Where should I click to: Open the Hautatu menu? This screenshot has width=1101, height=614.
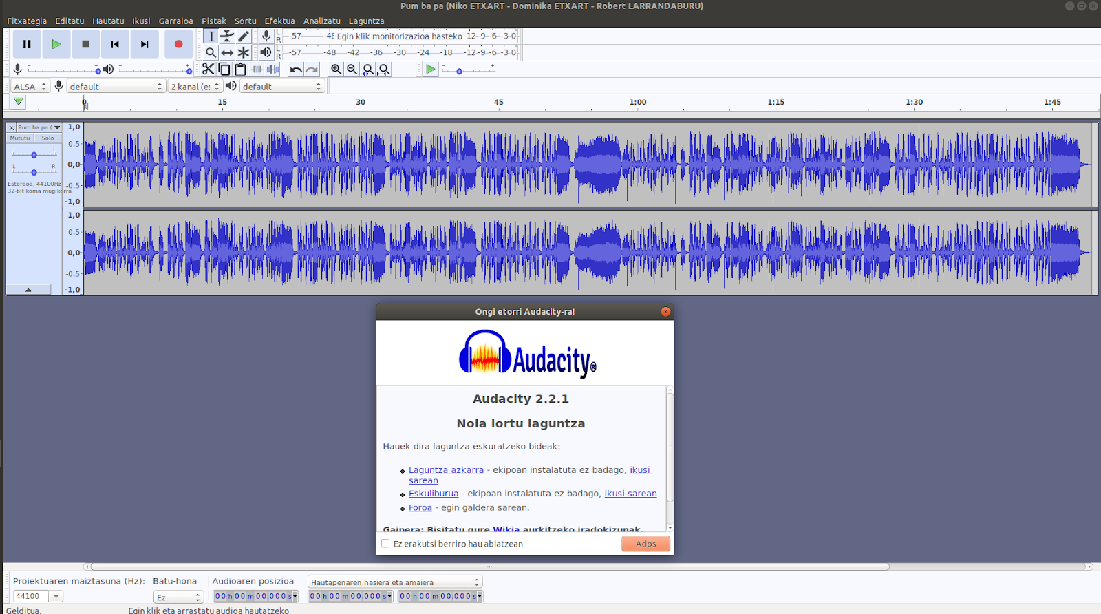coord(108,21)
